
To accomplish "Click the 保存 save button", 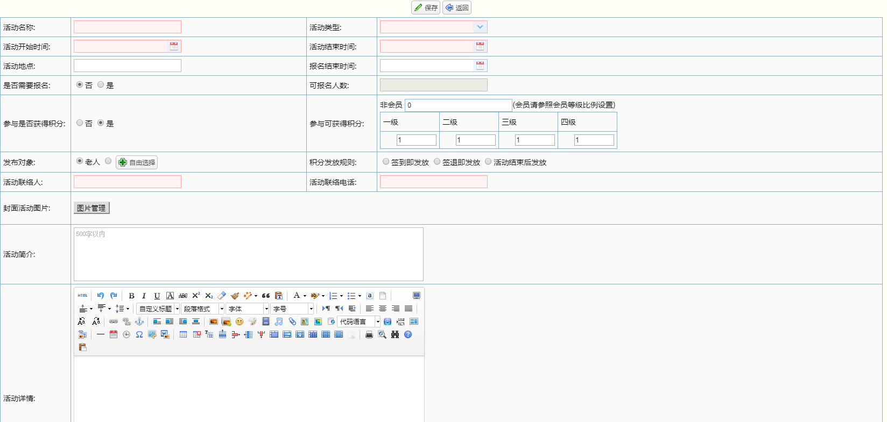I will [426, 8].
